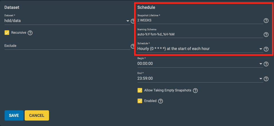Screen dimensions: 274x126
Task: Uncheck Allow Taking Empty Snapshots
Action: 140,91
